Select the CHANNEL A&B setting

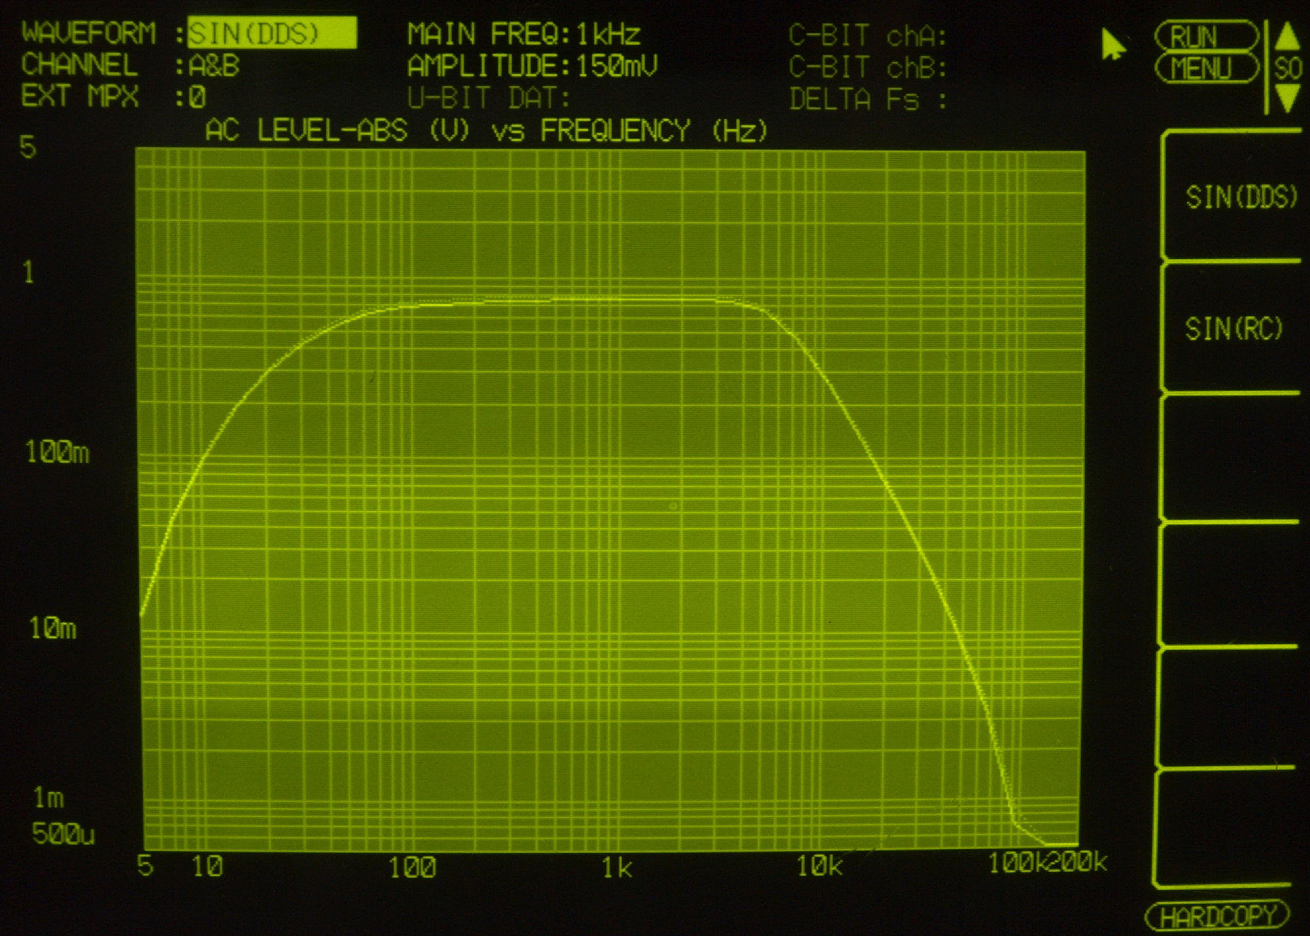[x=214, y=66]
